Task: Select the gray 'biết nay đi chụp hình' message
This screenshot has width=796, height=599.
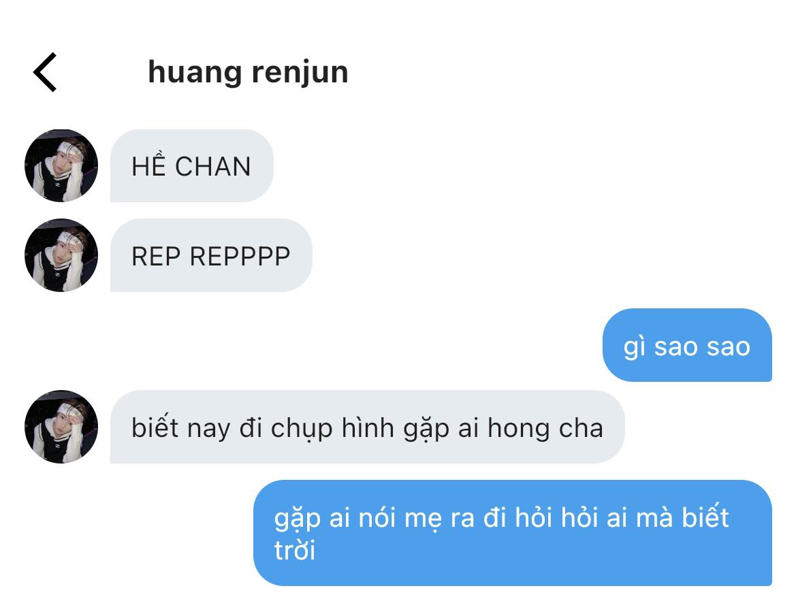Action: [368, 426]
